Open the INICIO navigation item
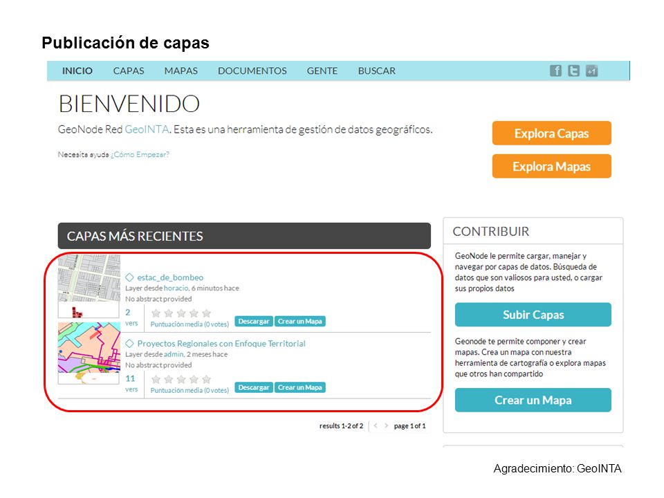This screenshot has height=498, width=664. pos(77,71)
